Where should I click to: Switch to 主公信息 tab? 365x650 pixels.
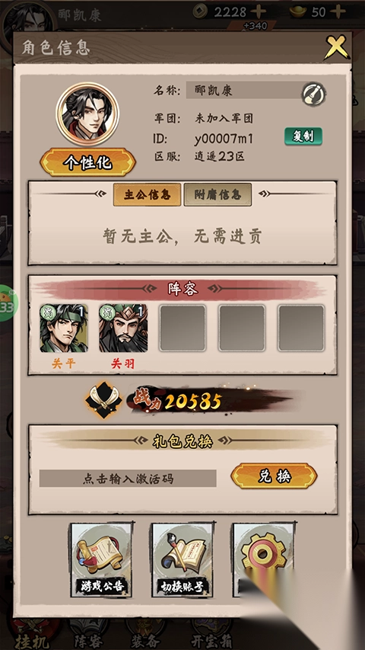(147, 194)
